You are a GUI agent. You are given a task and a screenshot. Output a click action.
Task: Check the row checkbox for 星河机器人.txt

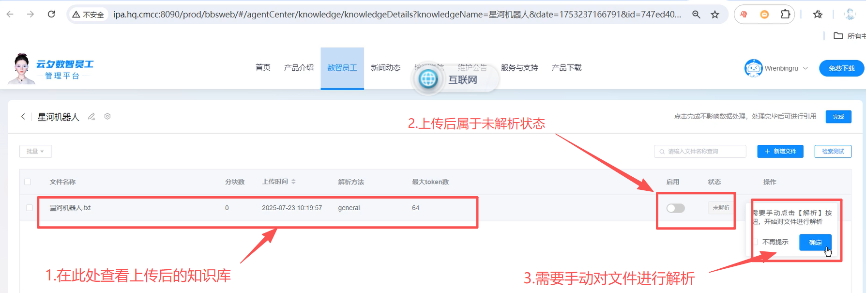(29, 208)
